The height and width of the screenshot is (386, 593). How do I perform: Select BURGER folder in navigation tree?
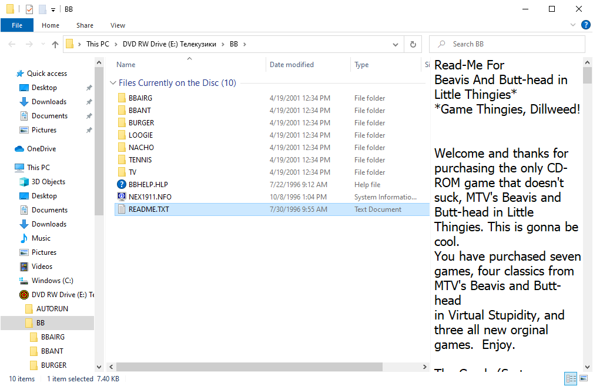(53, 365)
